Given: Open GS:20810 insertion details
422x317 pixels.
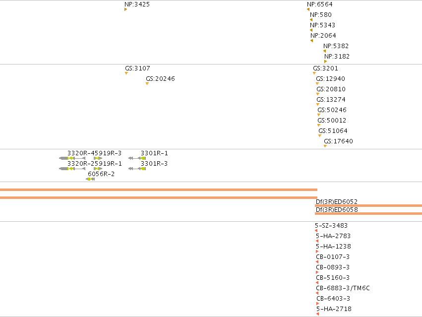Looking at the screenshot, I should coord(331,89).
